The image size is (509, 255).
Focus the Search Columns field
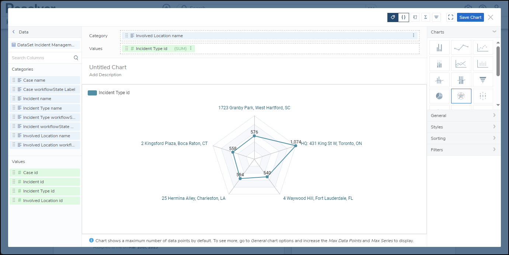click(41, 58)
